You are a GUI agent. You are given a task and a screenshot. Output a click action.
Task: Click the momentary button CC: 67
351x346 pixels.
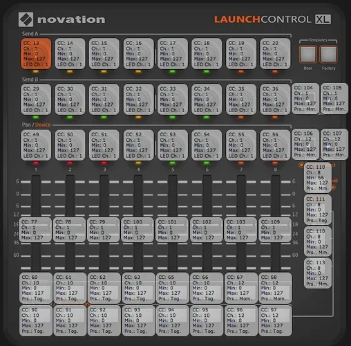[x=241, y=288]
